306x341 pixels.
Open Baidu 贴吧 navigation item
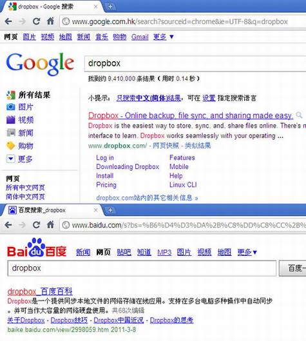click(x=124, y=252)
